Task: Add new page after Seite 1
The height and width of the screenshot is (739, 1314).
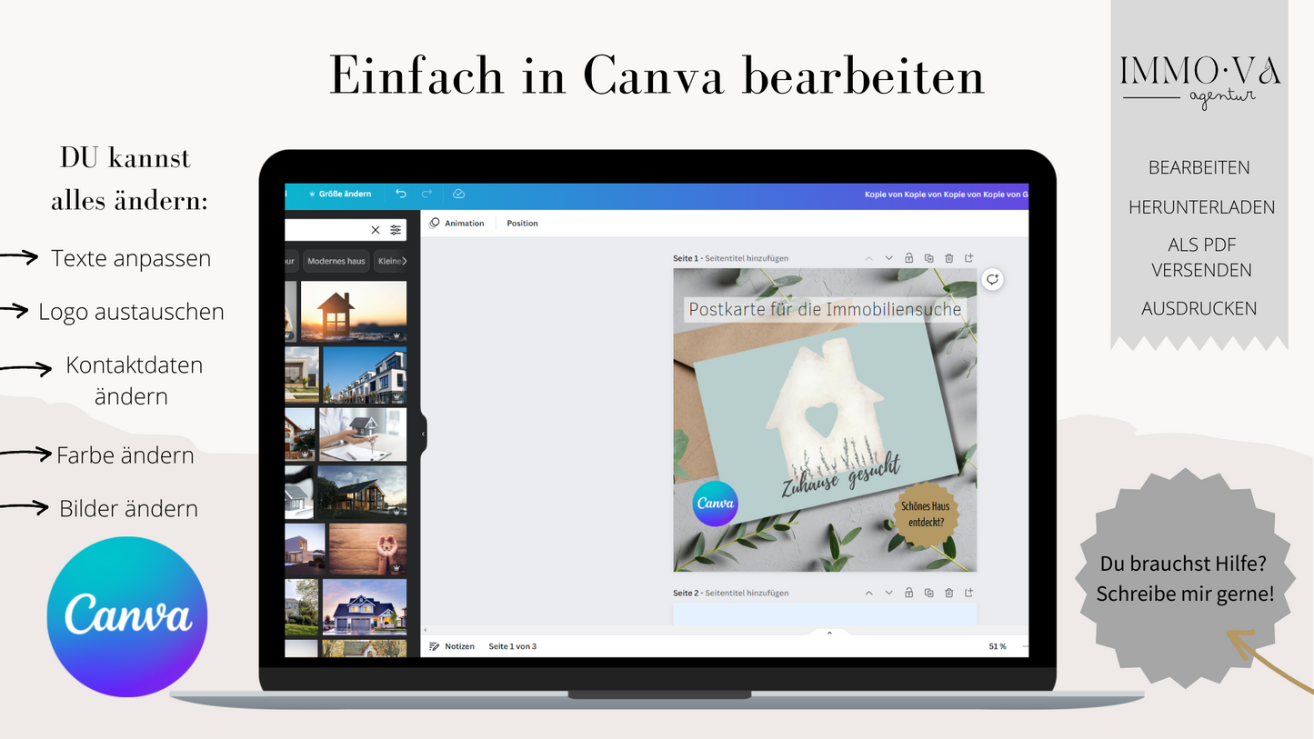Action: click(x=968, y=258)
